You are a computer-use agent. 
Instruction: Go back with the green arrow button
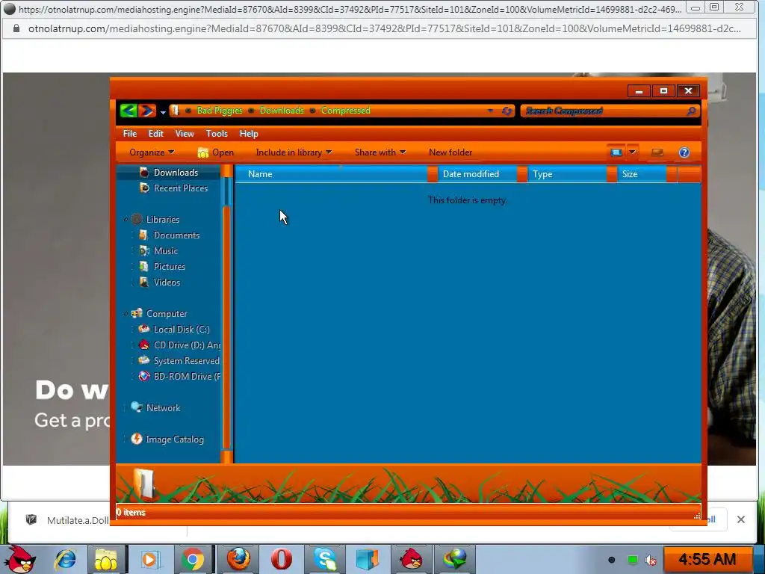[128, 111]
